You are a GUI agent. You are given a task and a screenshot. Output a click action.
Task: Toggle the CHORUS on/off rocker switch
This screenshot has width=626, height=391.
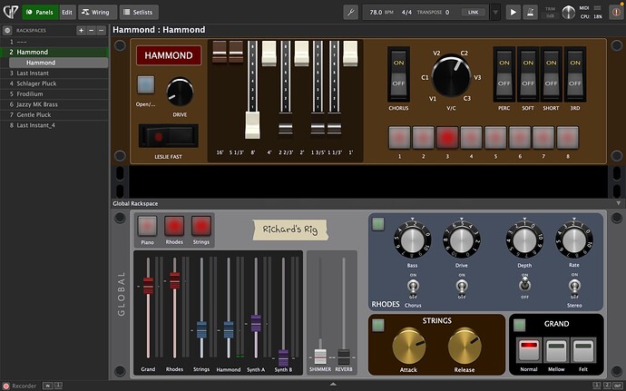[x=398, y=73]
